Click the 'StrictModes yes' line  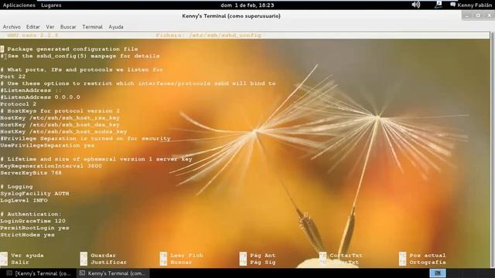click(x=28, y=235)
